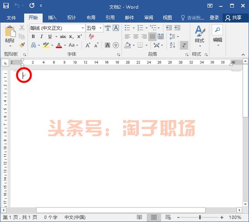This screenshot has height=222, width=249.
Task: Expand the underline style dropdown arrow
Action: [56, 37]
